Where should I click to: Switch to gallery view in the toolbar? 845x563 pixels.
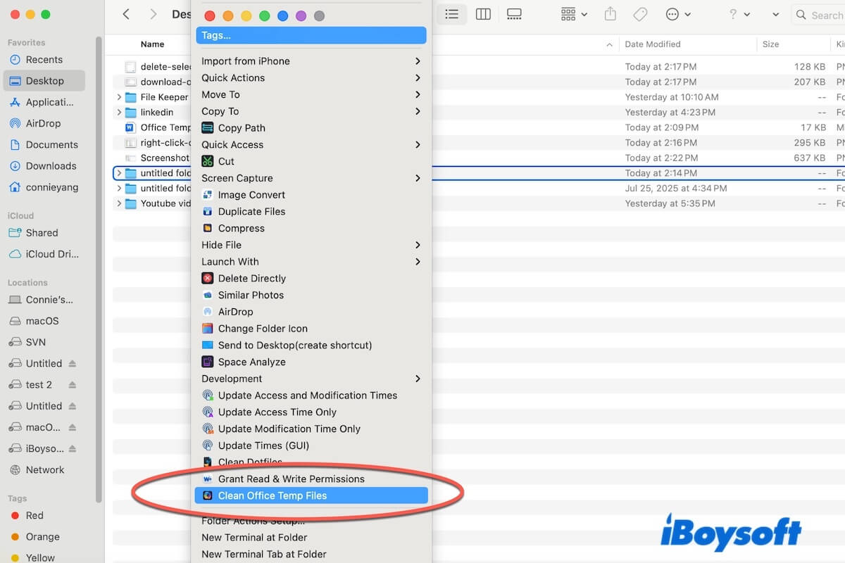tap(514, 14)
